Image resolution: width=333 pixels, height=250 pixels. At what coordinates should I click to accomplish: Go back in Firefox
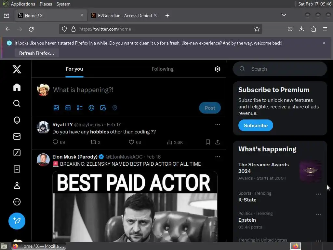[8, 29]
